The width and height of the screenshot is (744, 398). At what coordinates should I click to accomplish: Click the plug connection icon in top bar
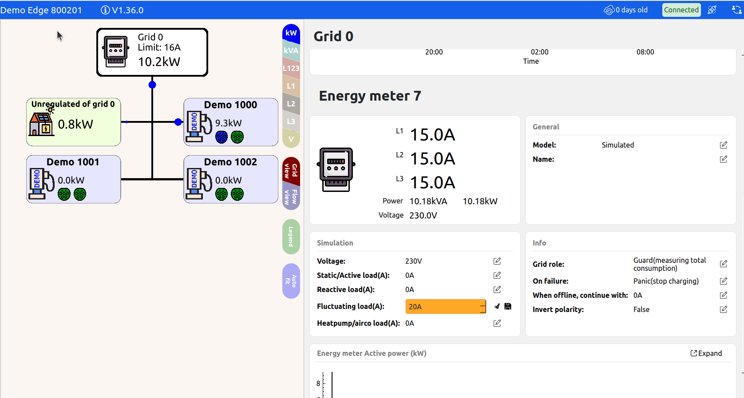click(712, 10)
